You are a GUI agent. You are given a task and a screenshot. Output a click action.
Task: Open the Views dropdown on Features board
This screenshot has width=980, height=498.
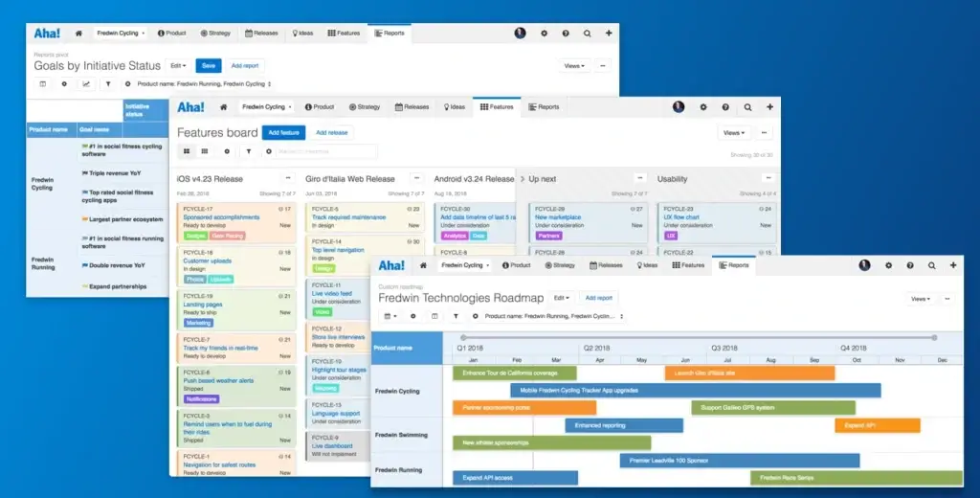click(734, 132)
